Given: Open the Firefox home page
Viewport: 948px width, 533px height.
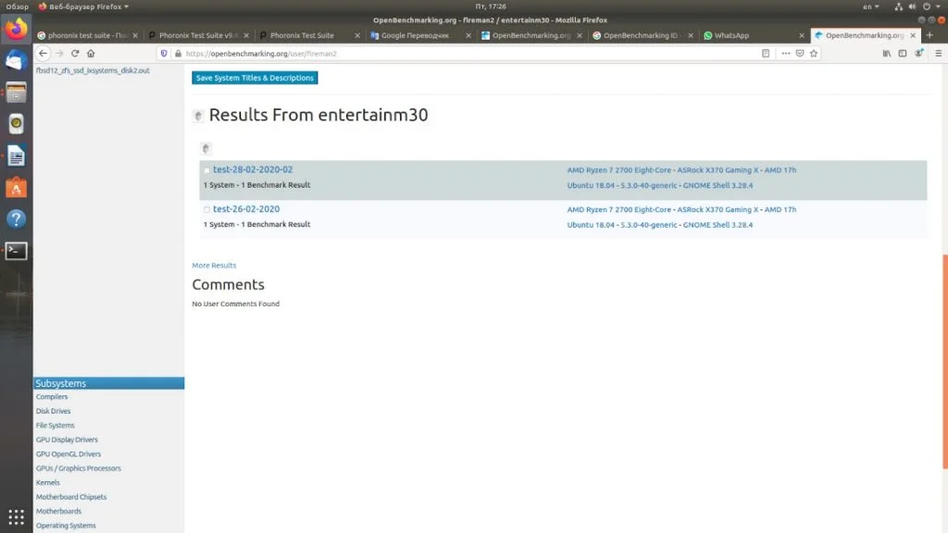Looking at the screenshot, I should click(91, 53).
